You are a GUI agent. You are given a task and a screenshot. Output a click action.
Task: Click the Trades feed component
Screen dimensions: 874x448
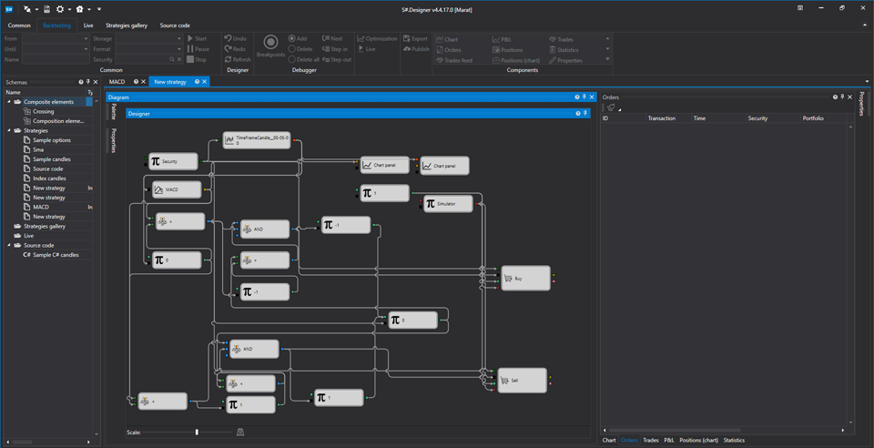(x=453, y=60)
